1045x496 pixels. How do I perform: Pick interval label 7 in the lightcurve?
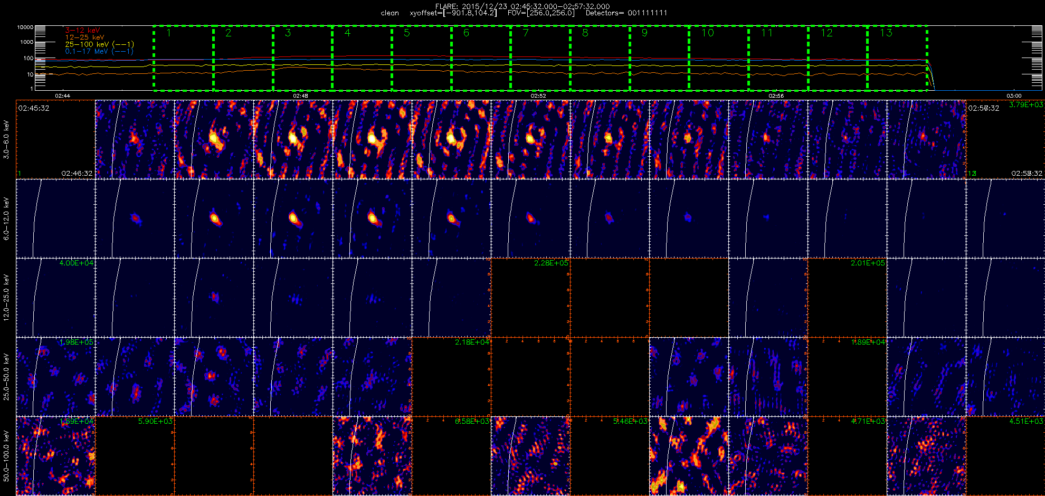click(x=526, y=33)
